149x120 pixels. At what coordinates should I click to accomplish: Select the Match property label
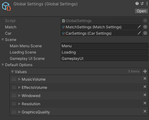click(11, 27)
